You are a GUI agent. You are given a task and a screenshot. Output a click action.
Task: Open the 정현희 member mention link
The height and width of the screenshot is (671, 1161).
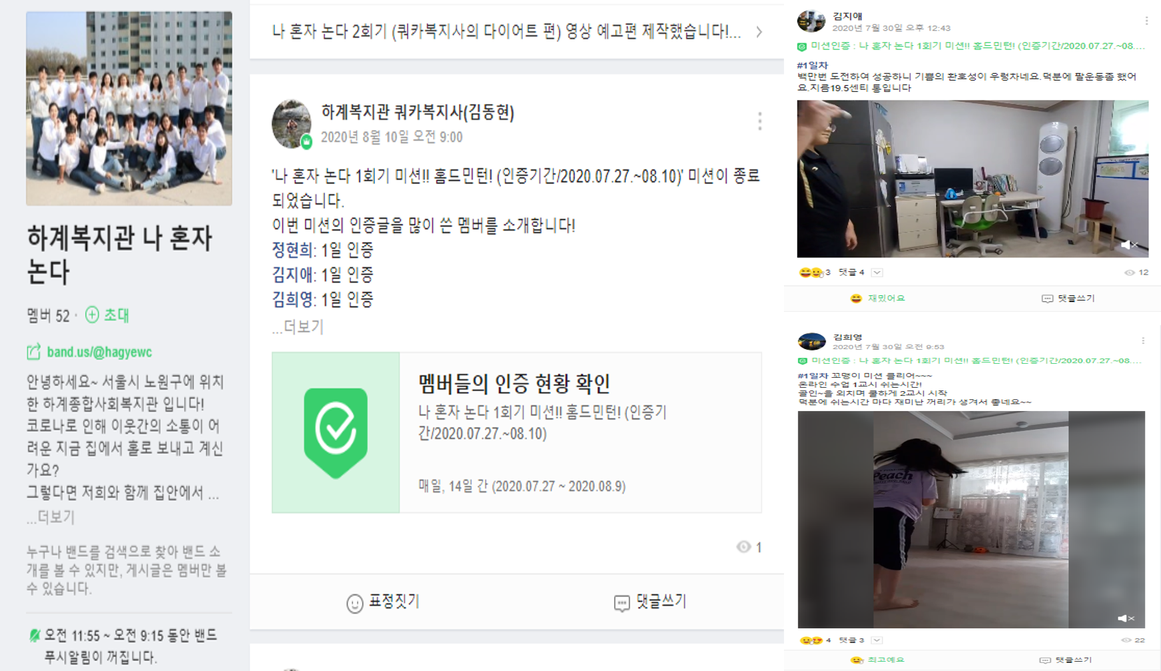pos(292,250)
